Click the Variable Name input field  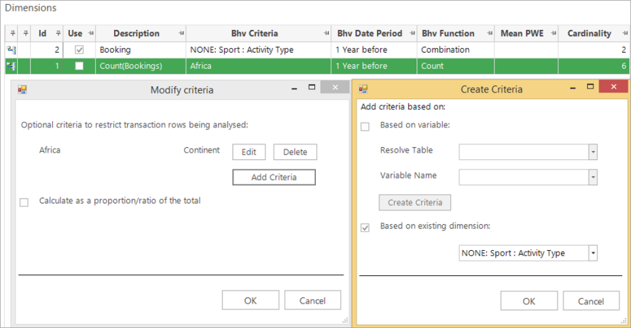point(524,178)
